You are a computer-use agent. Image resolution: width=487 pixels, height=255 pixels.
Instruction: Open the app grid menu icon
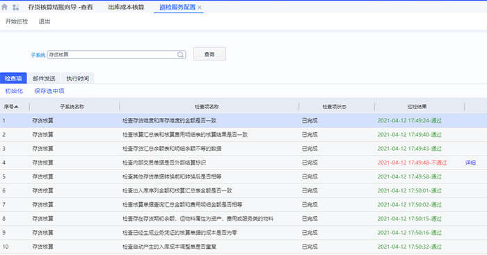pyautogui.click(x=16, y=7)
